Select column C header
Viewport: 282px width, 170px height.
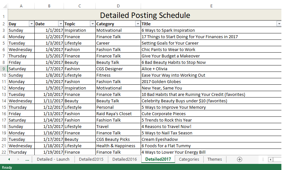[80, 6]
